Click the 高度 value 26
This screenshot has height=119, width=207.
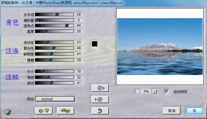79,31
